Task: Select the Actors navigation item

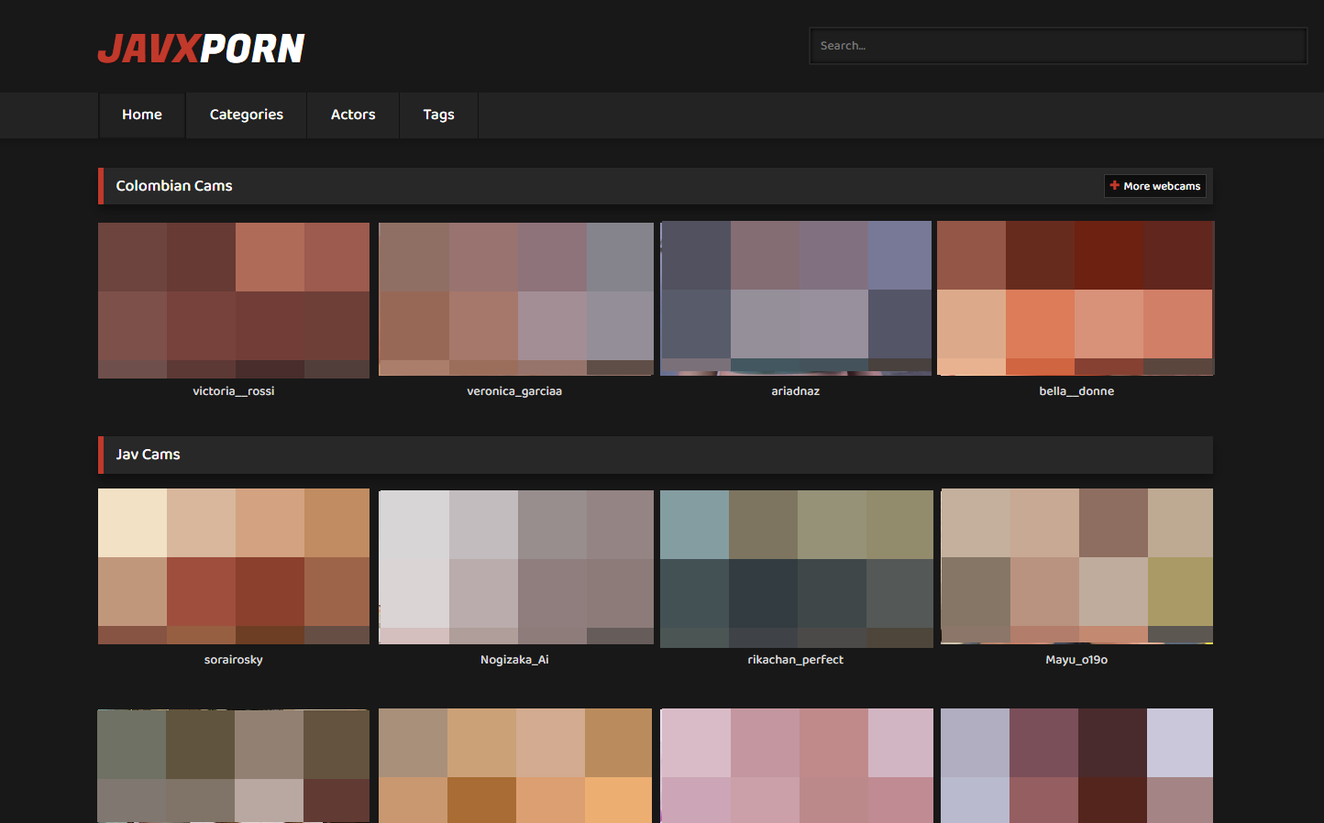Action: point(353,115)
